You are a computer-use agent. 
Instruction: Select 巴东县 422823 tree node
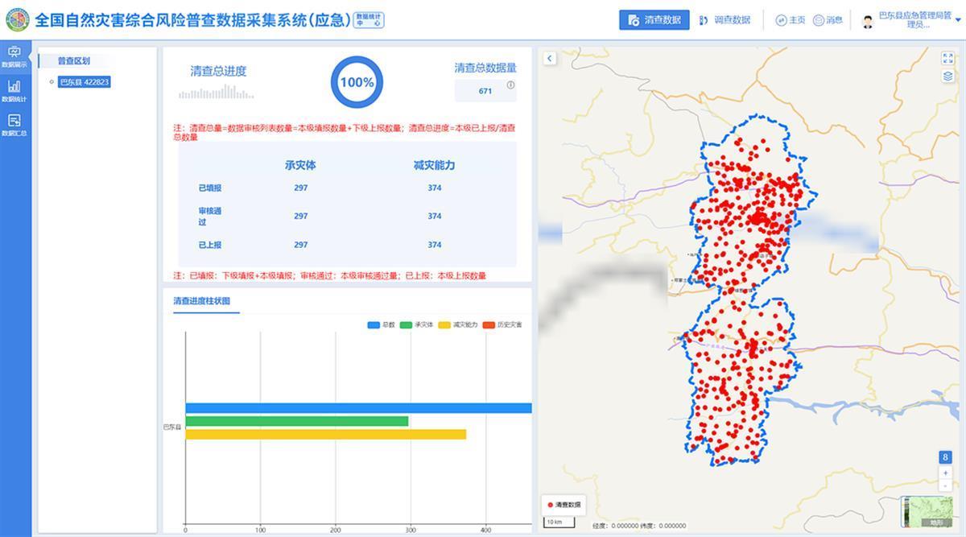pos(84,82)
